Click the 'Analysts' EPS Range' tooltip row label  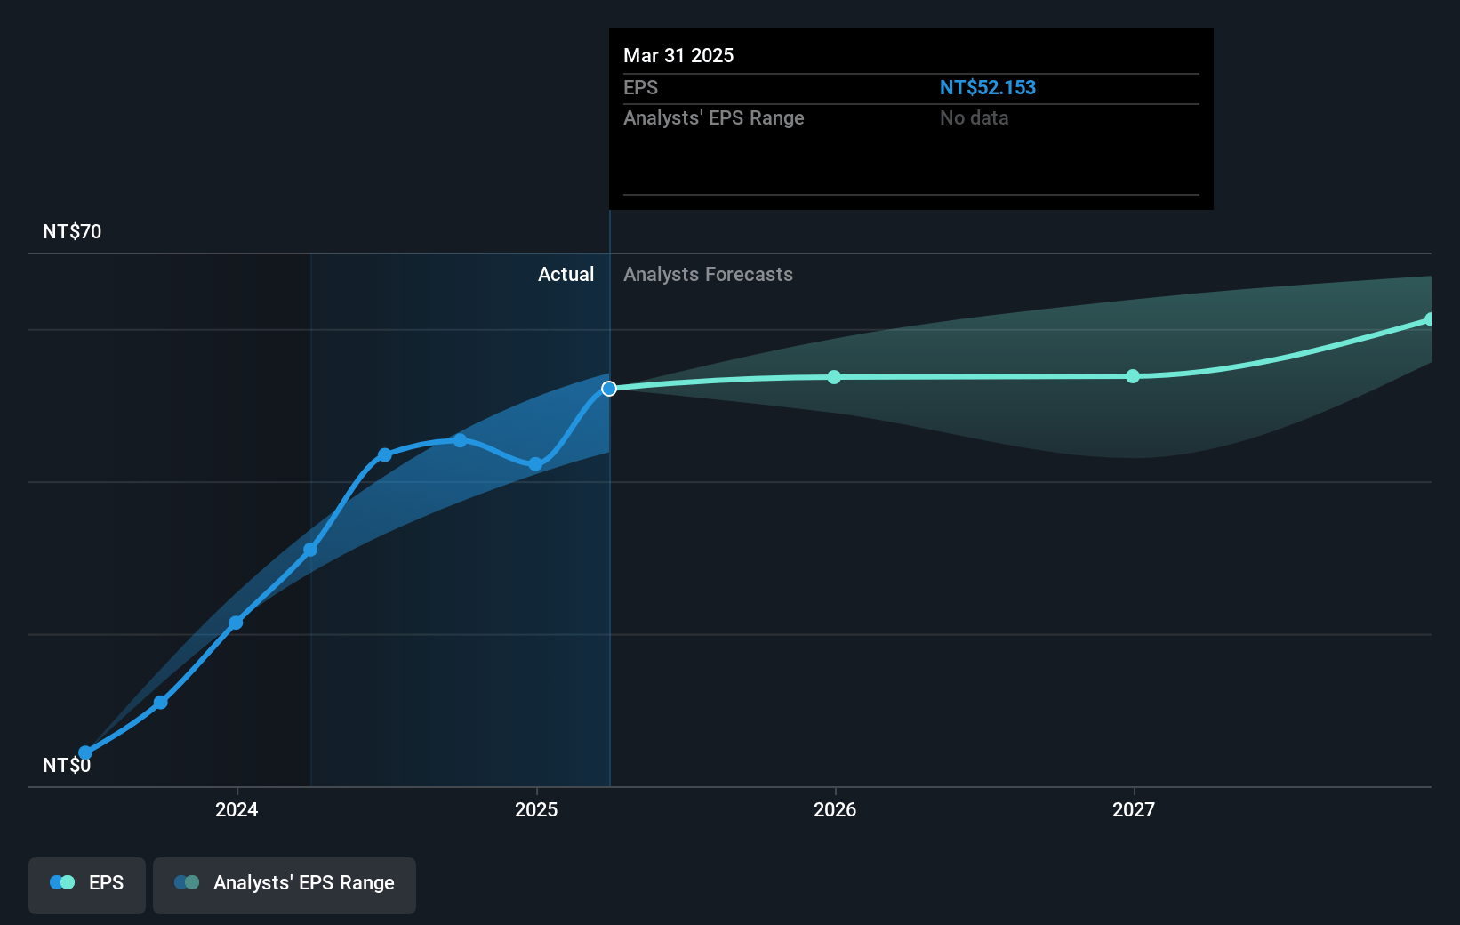[x=713, y=117]
